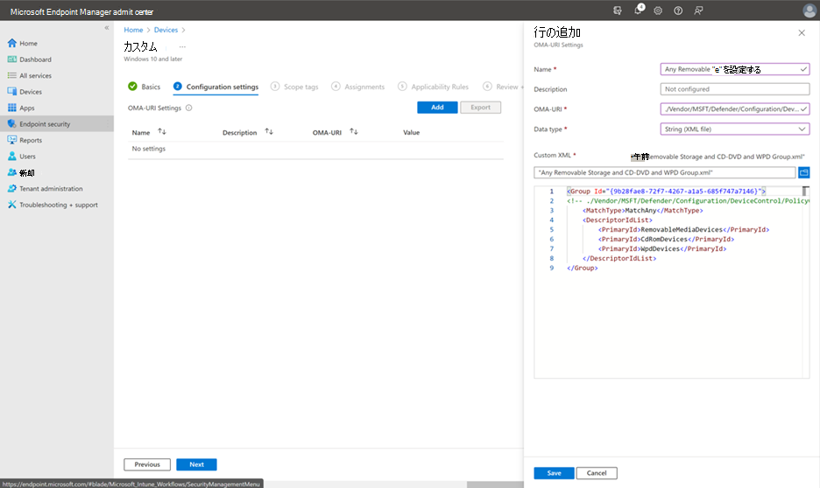Screen dimensions: 820x488
Task: Collapse the left navigation sidebar
Action: [x=107, y=28]
